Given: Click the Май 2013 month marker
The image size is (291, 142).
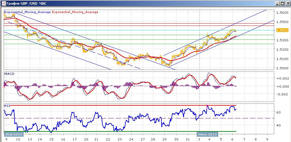Looking at the screenshot, I should point(14,134).
